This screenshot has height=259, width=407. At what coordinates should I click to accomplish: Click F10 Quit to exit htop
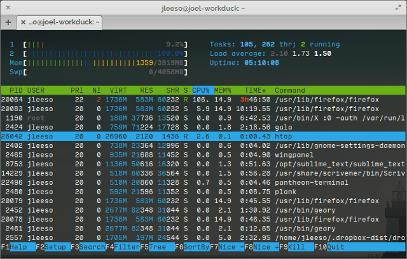[331, 247]
